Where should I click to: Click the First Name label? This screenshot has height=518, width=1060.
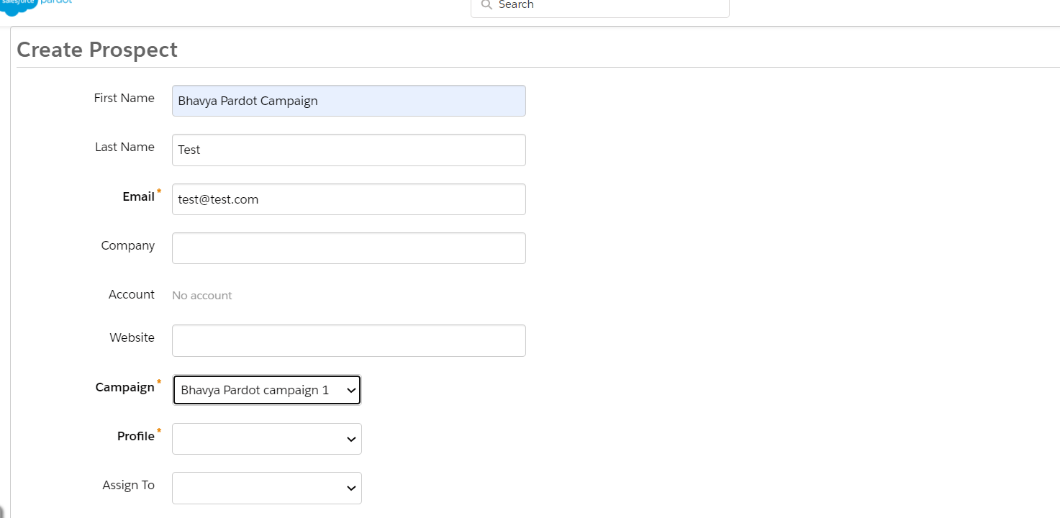[124, 98]
